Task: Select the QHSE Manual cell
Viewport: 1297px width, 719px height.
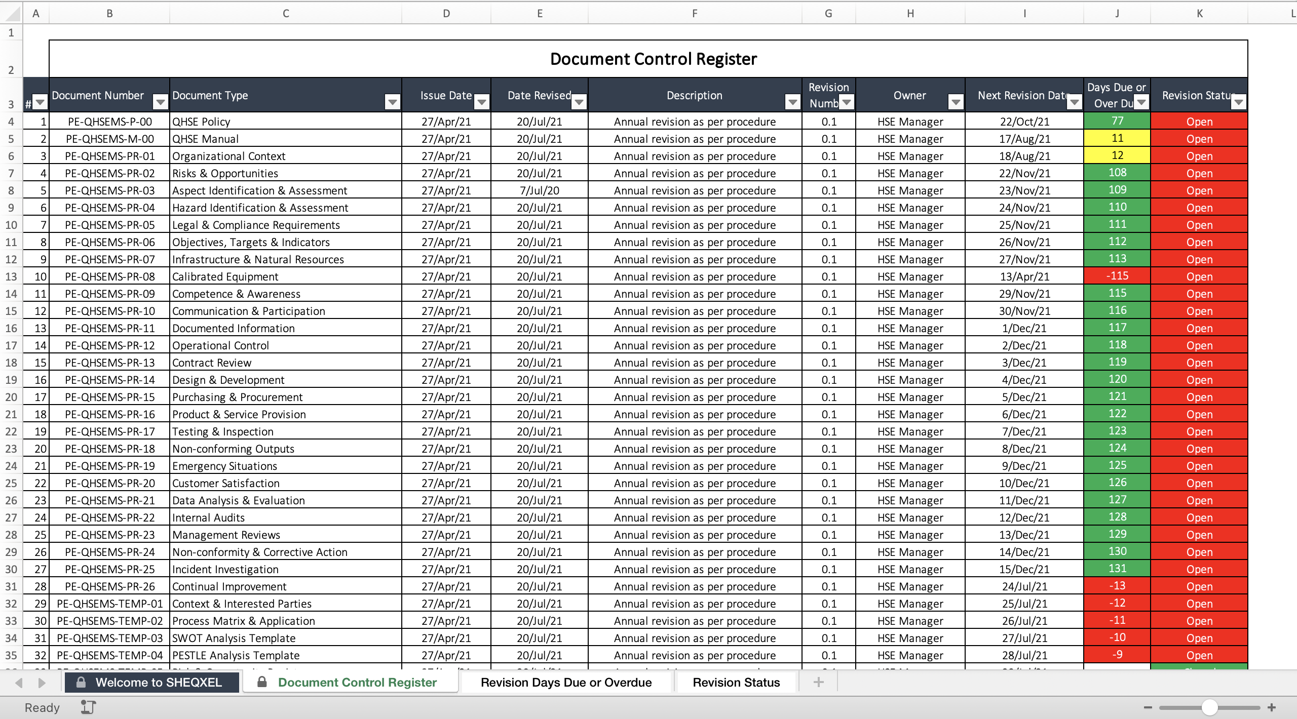Action: [x=286, y=139]
